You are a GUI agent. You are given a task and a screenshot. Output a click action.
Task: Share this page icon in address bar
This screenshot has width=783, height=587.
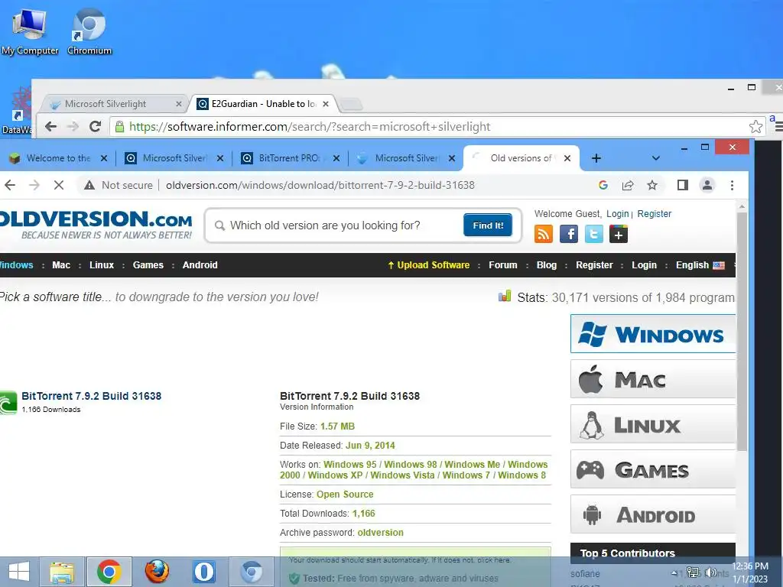coord(628,185)
